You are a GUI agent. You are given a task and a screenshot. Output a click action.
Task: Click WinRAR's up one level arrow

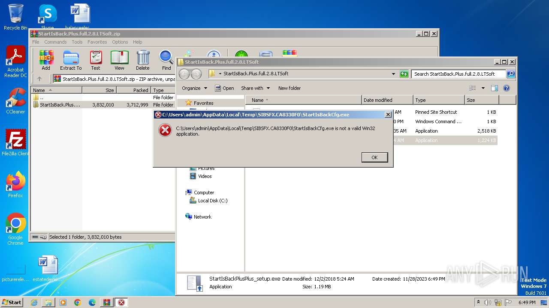[x=39, y=79]
